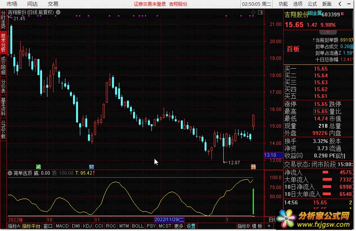Select PSY indicator
Viewport: 356px width, 231px height.
click(151, 226)
